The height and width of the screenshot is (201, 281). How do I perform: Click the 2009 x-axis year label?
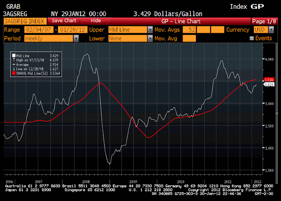[133, 182]
